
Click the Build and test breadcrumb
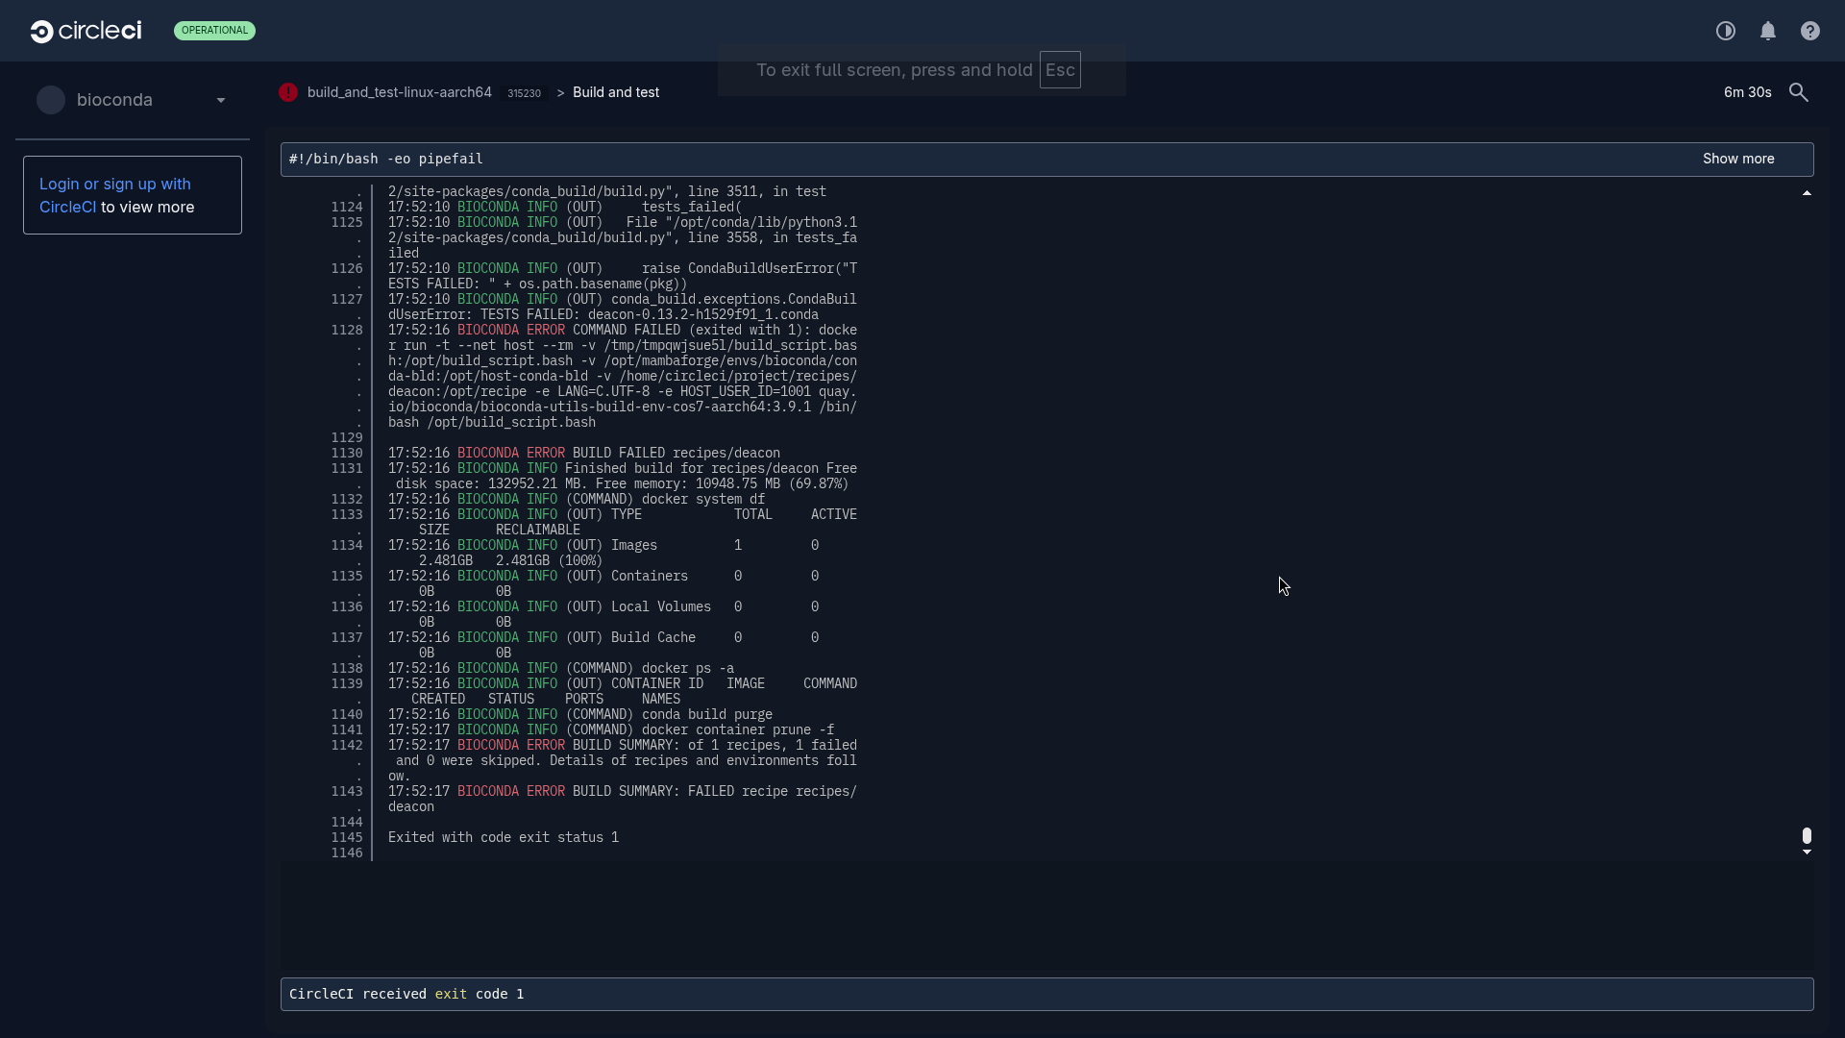pyautogui.click(x=616, y=92)
